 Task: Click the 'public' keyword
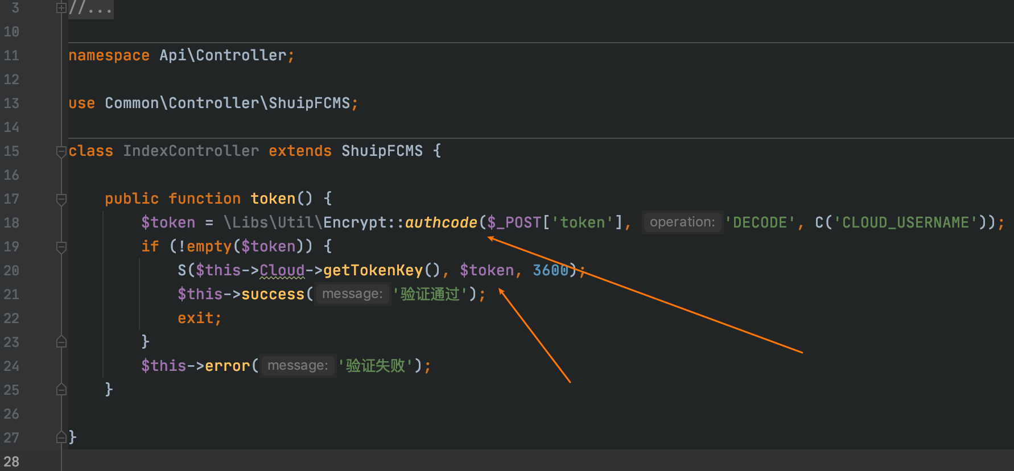131,199
